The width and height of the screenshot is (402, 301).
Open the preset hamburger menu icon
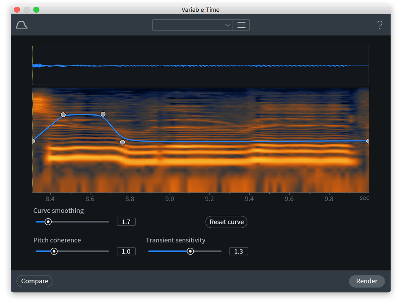[x=241, y=25]
